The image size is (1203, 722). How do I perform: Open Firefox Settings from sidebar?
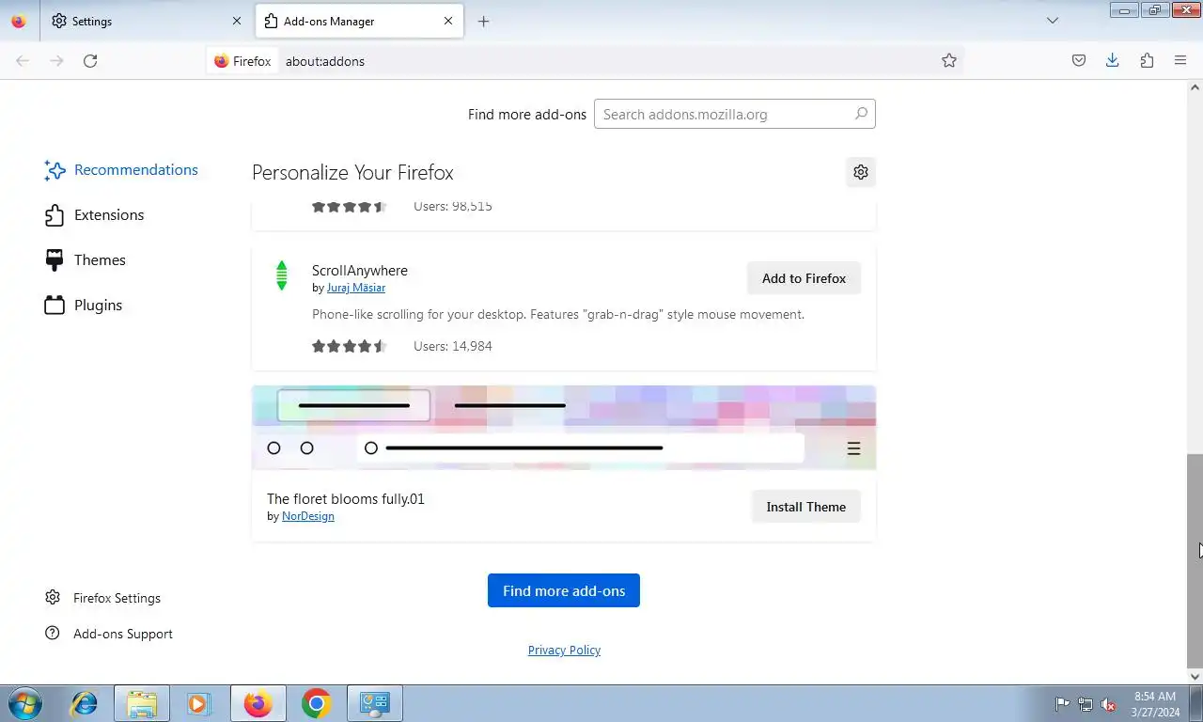(103, 598)
